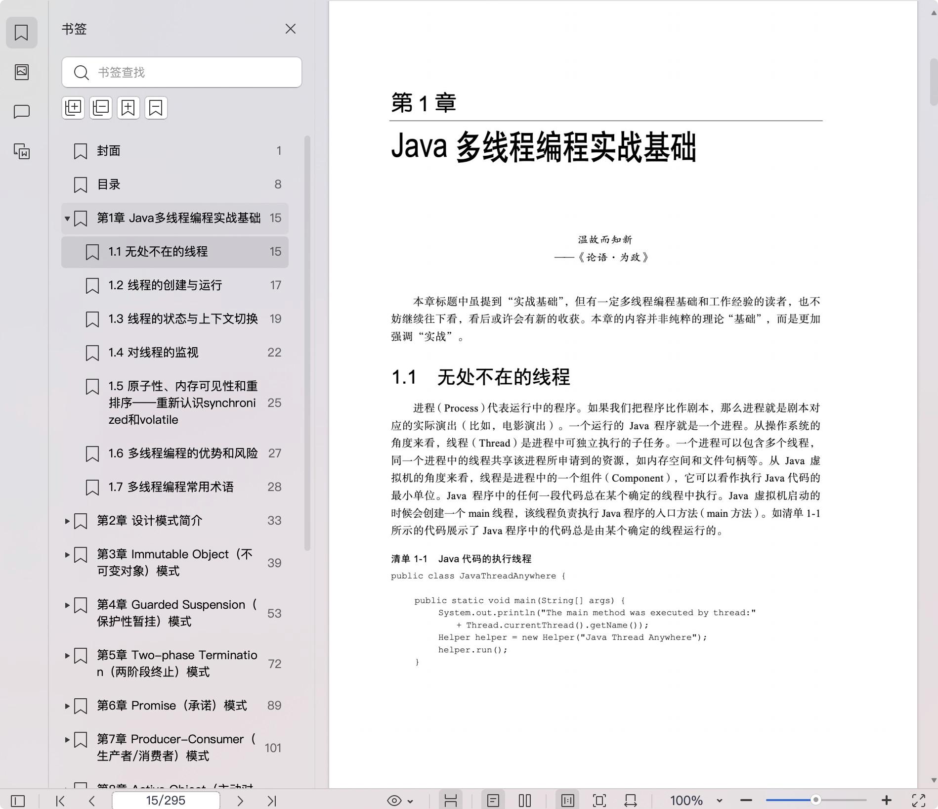The height and width of the screenshot is (809, 938).
Task: Click the expand all bookmarks icon
Action: [73, 107]
